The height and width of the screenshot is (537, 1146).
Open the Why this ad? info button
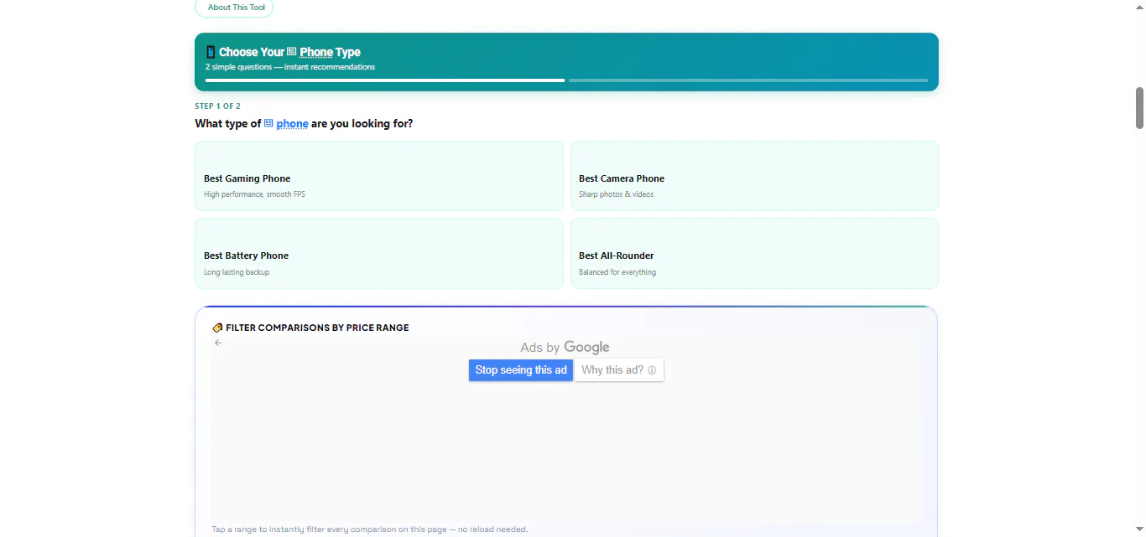click(x=619, y=370)
